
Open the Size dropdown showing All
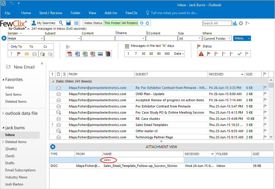(x=190, y=38)
